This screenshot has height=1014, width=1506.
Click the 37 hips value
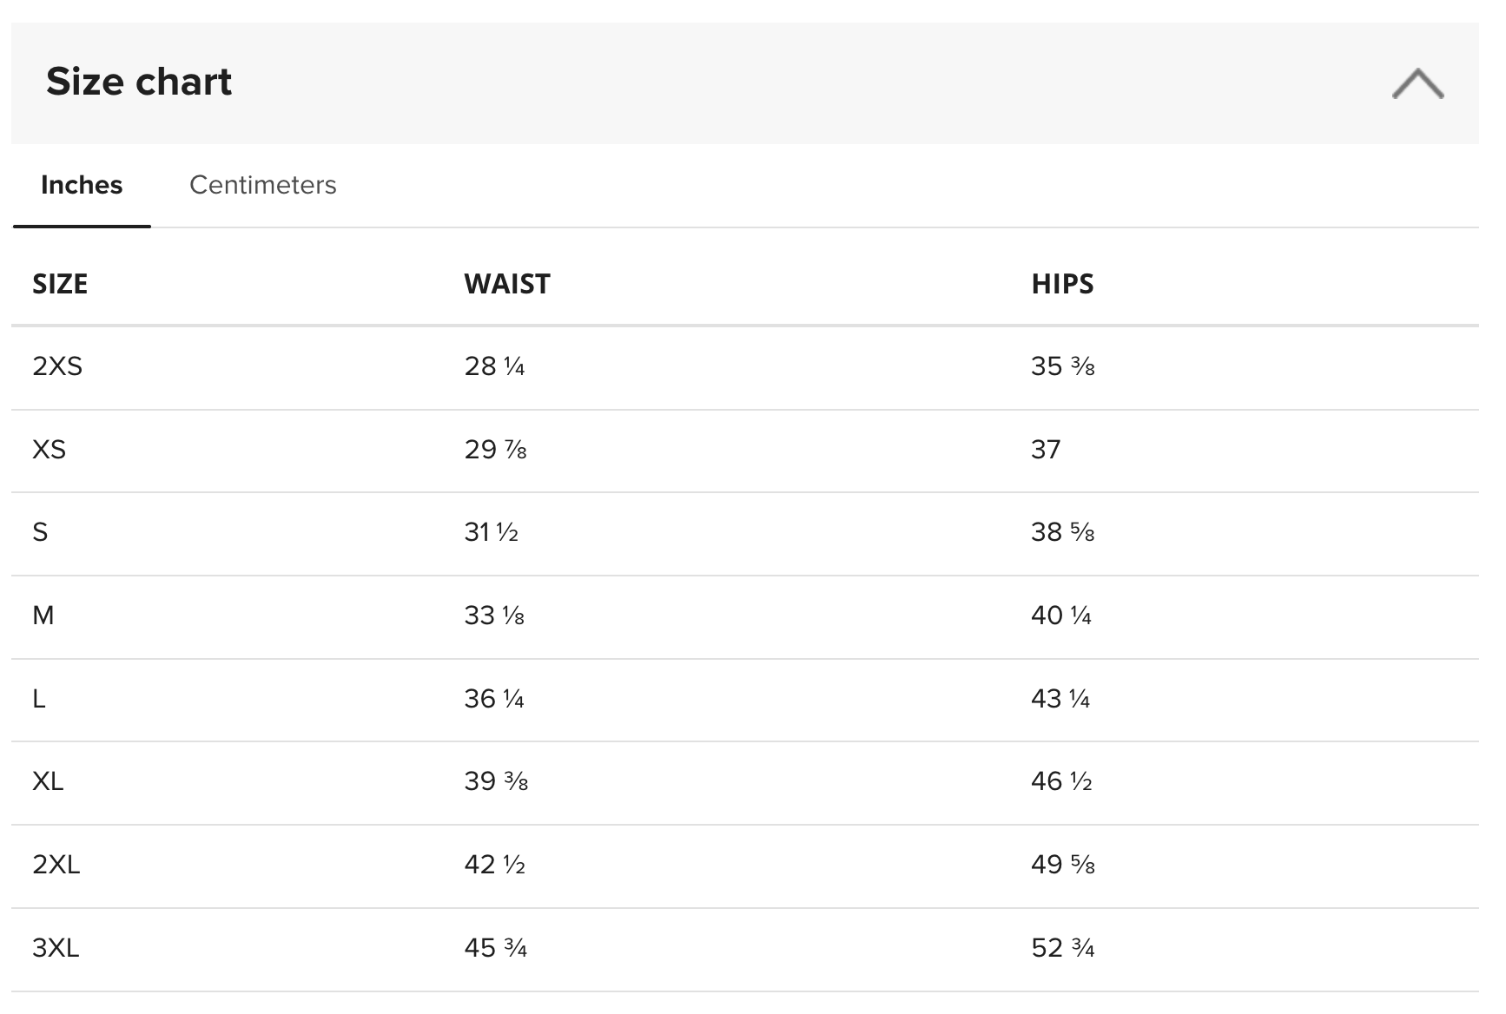click(1046, 450)
